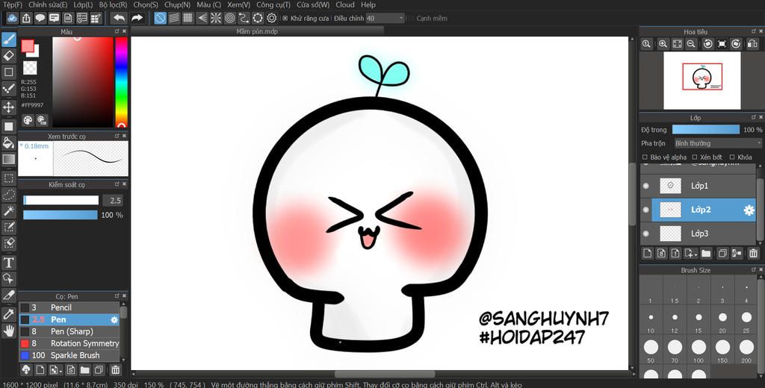Click the Redo arrow in the toolbar
765x388 pixels.
point(137,18)
